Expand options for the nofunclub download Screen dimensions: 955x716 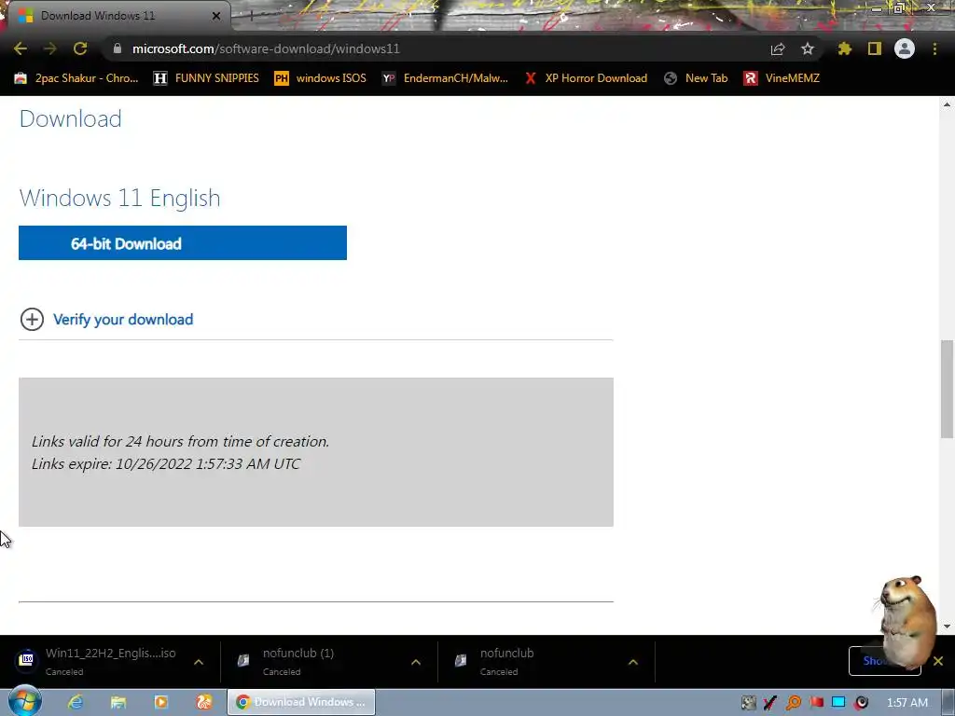(633, 662)
